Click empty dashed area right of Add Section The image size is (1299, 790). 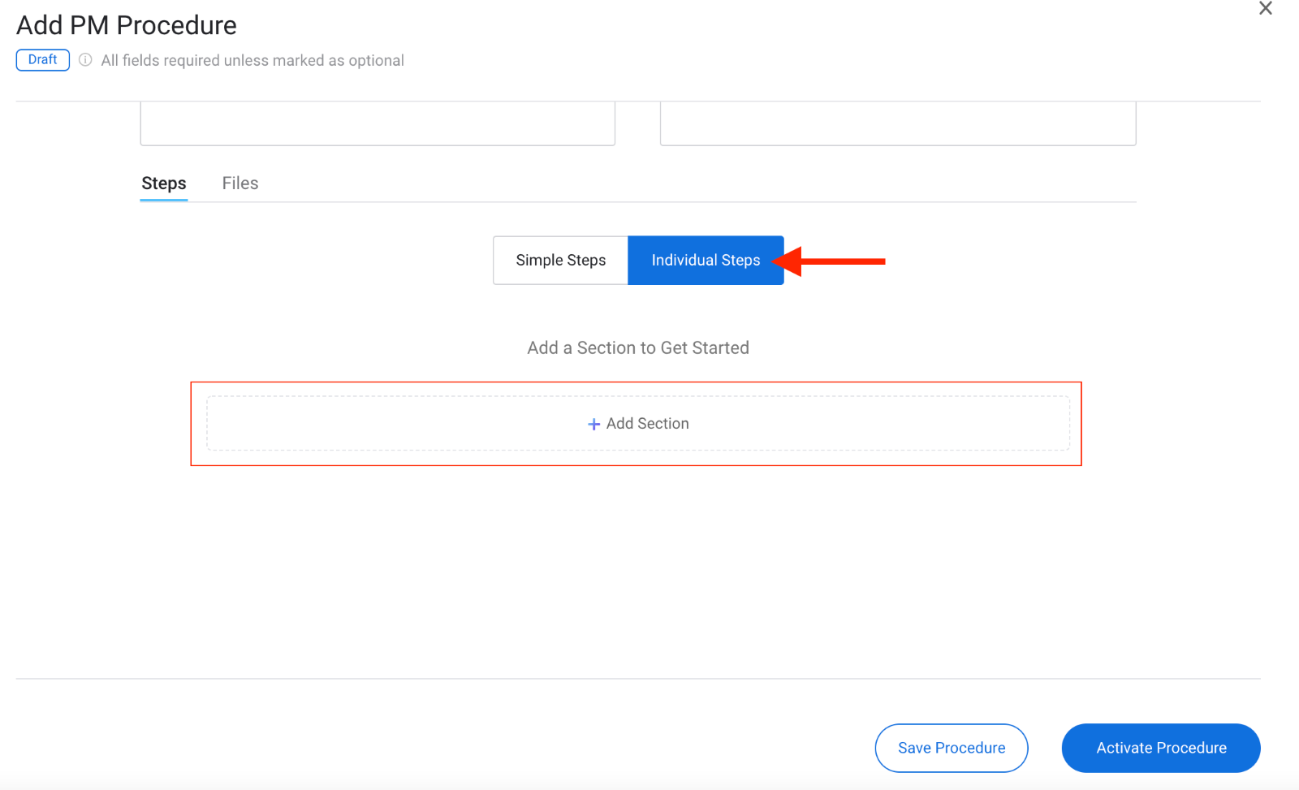coord(893,424)
